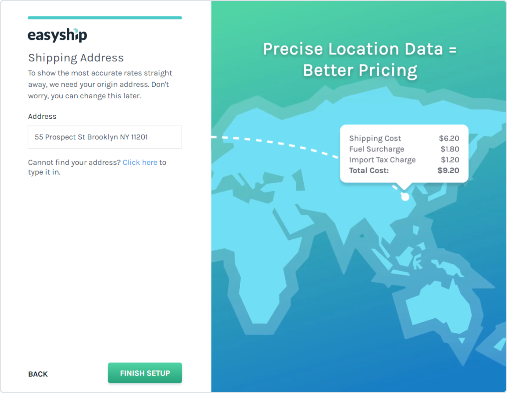The width and height of the screenshot is (507, 393).
Task: Click the map pin marker on the map
Action: 405,197
